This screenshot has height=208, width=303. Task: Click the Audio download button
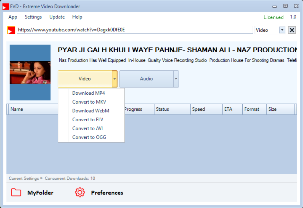[146, 79]
